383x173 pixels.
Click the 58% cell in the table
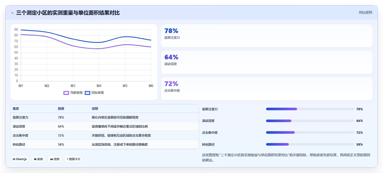coord(61,145)
